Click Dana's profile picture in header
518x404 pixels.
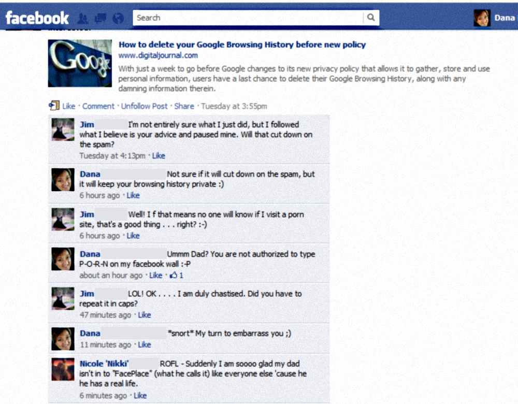coord(482,18)
